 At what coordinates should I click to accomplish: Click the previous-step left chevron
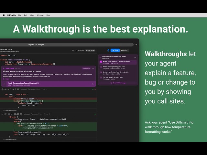pos(4,84)
